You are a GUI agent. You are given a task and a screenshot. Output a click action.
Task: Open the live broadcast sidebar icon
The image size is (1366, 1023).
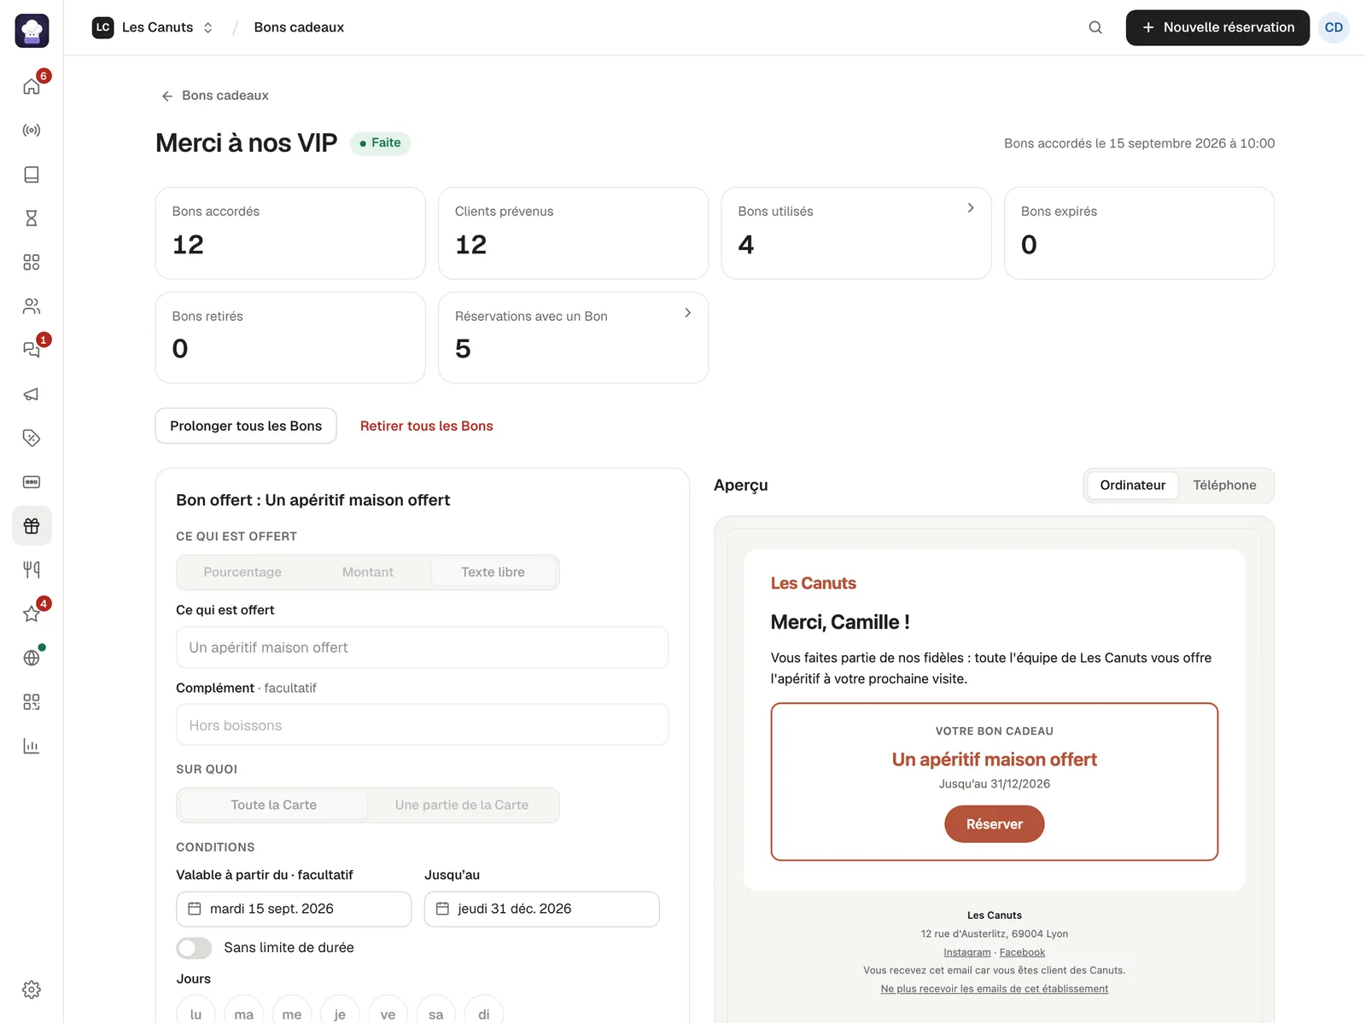[32, 131]
